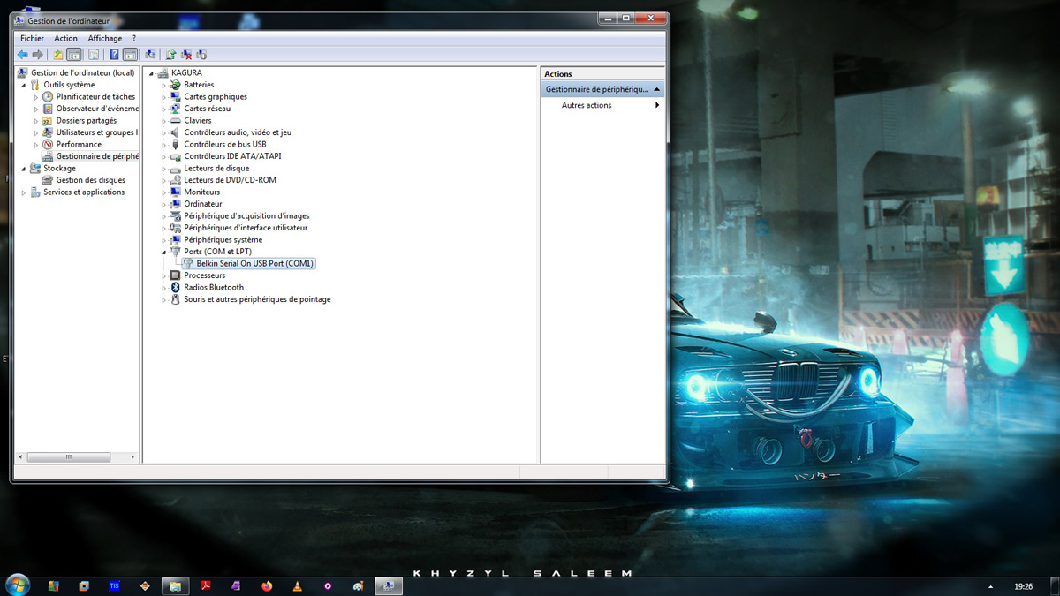Collapse the Ports (COM et LPT) category

tap(164, 252)
